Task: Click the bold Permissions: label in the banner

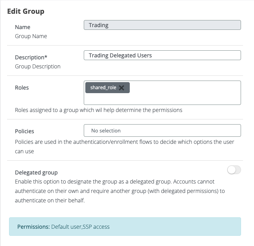Action: click(33, 227)
